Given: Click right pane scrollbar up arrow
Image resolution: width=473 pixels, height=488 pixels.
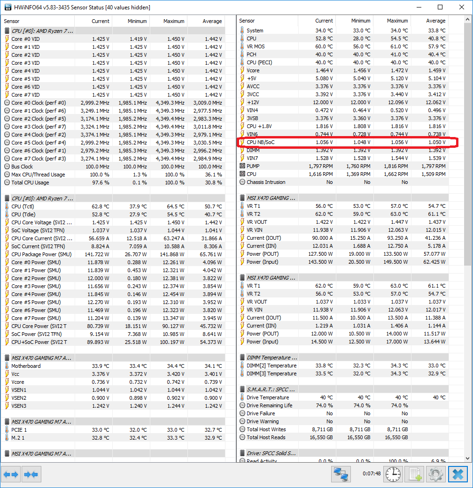Looking at the screenshot, I should tap(467, 20).
